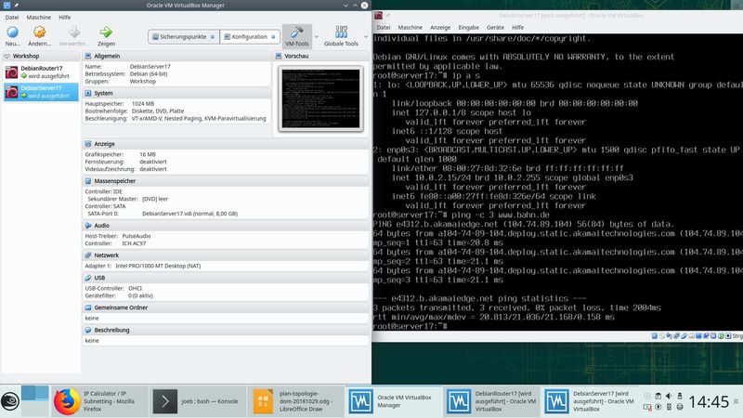Image resolution: width=743 pixels, height=418 pixels.
Task: Select the Globale Tools icon
Action: coord(341,33)
